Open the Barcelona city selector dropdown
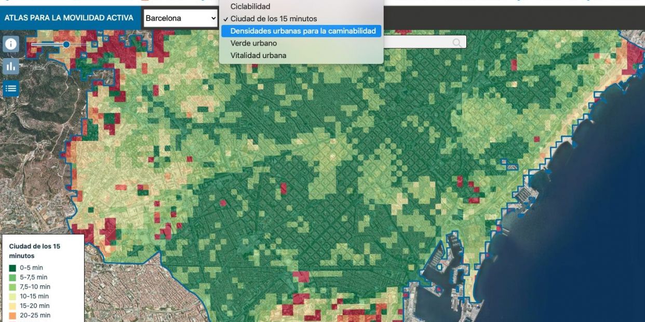 pyautogui.click(x=181, y=18)
